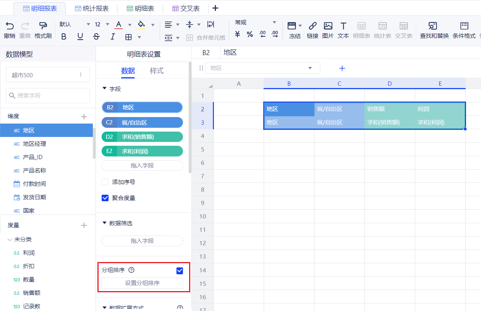Viewport: 481px width, 311px height.
Task: Click the Freeze (冻结) panes icon
Action: click(292, 26)
